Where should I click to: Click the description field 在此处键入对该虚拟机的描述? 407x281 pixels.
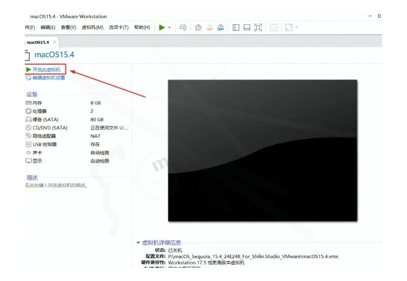(x=56, y=185)
